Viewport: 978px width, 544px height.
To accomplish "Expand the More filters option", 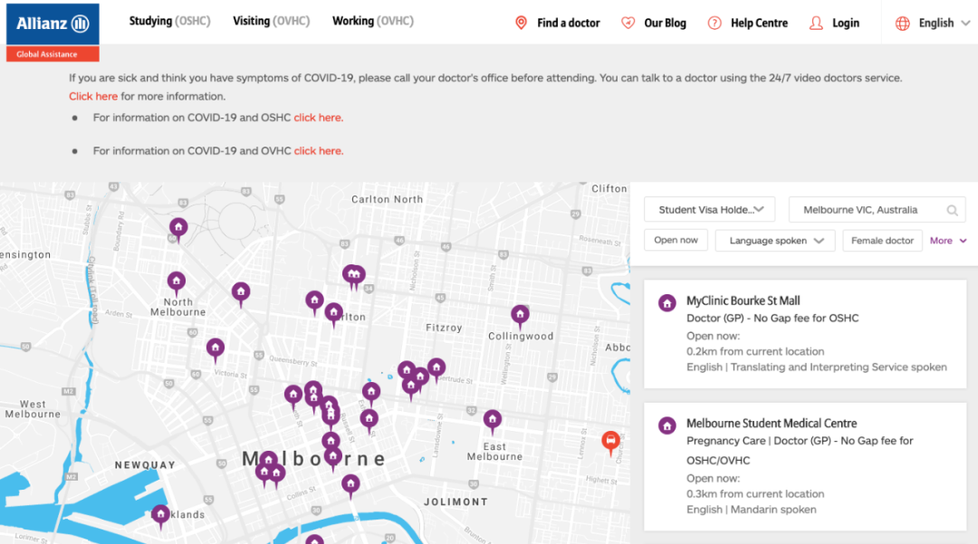I will coord(948,241).
